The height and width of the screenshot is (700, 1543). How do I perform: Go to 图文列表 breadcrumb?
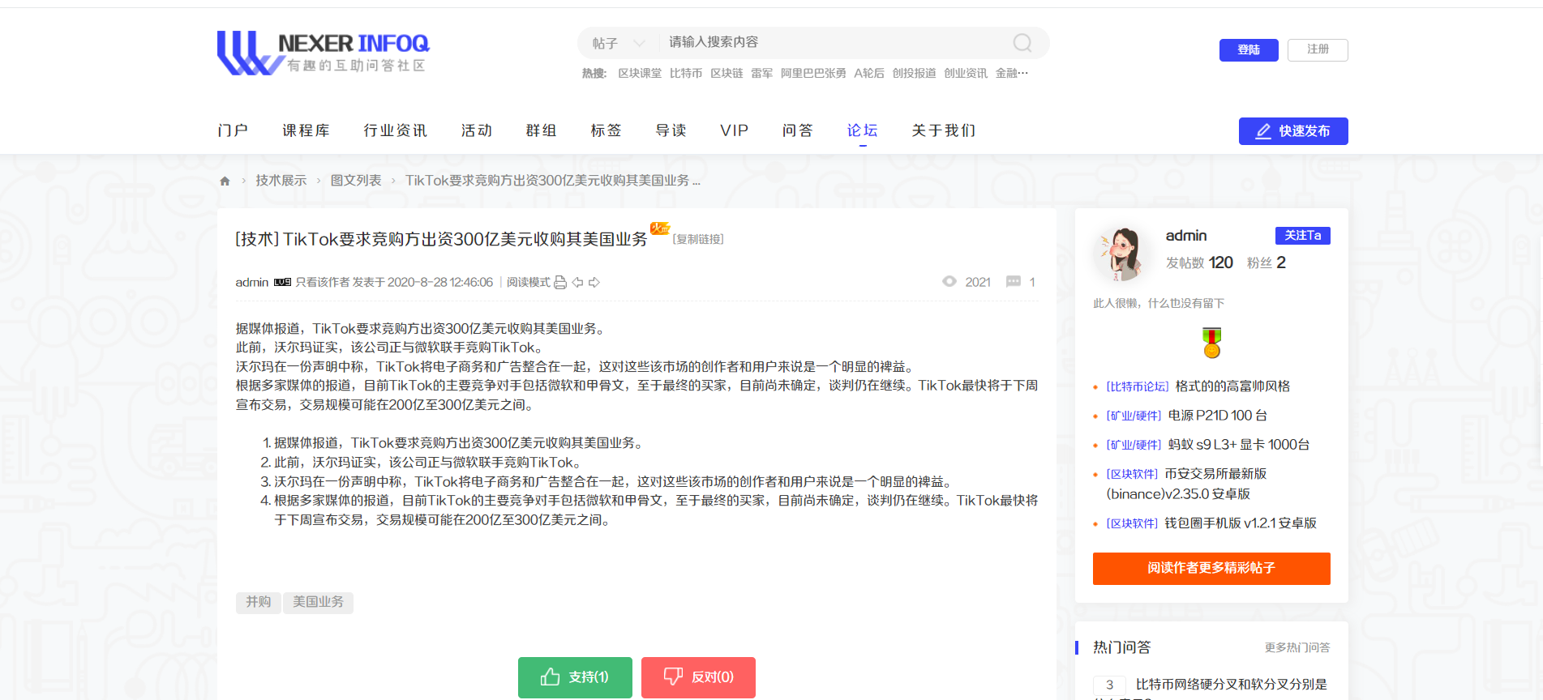coord(356,181)
